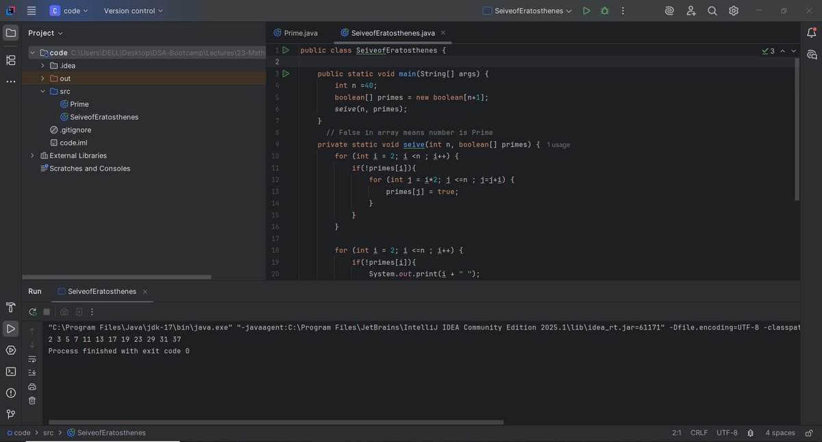Open the Structure tool window
This screenshot has width=822, height=442.
[x=11, y=60]
